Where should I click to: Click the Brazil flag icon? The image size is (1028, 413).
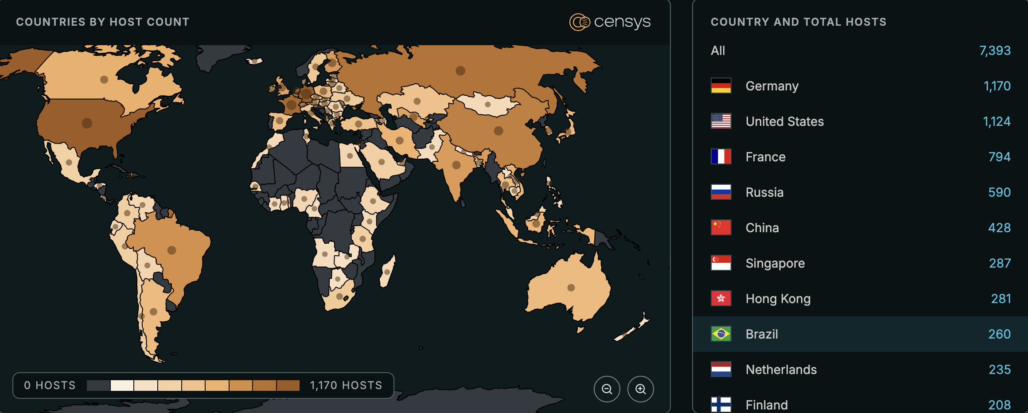(721, 334)
